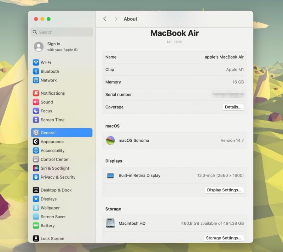Click the 'macOS Sonoma' label
283x252 pixels.
(134, 140)
